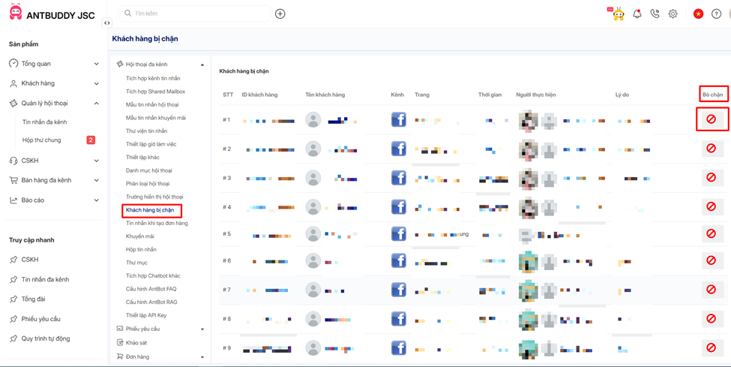This screenshot has height=367, width=731.
Task: Click Facebook channel icon in row #3
Action: pyautogui.click(x=399, y=178)
